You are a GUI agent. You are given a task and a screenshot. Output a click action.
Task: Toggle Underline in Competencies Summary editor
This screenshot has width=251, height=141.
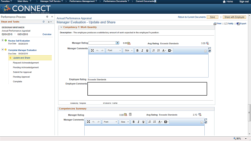[143, 122]
